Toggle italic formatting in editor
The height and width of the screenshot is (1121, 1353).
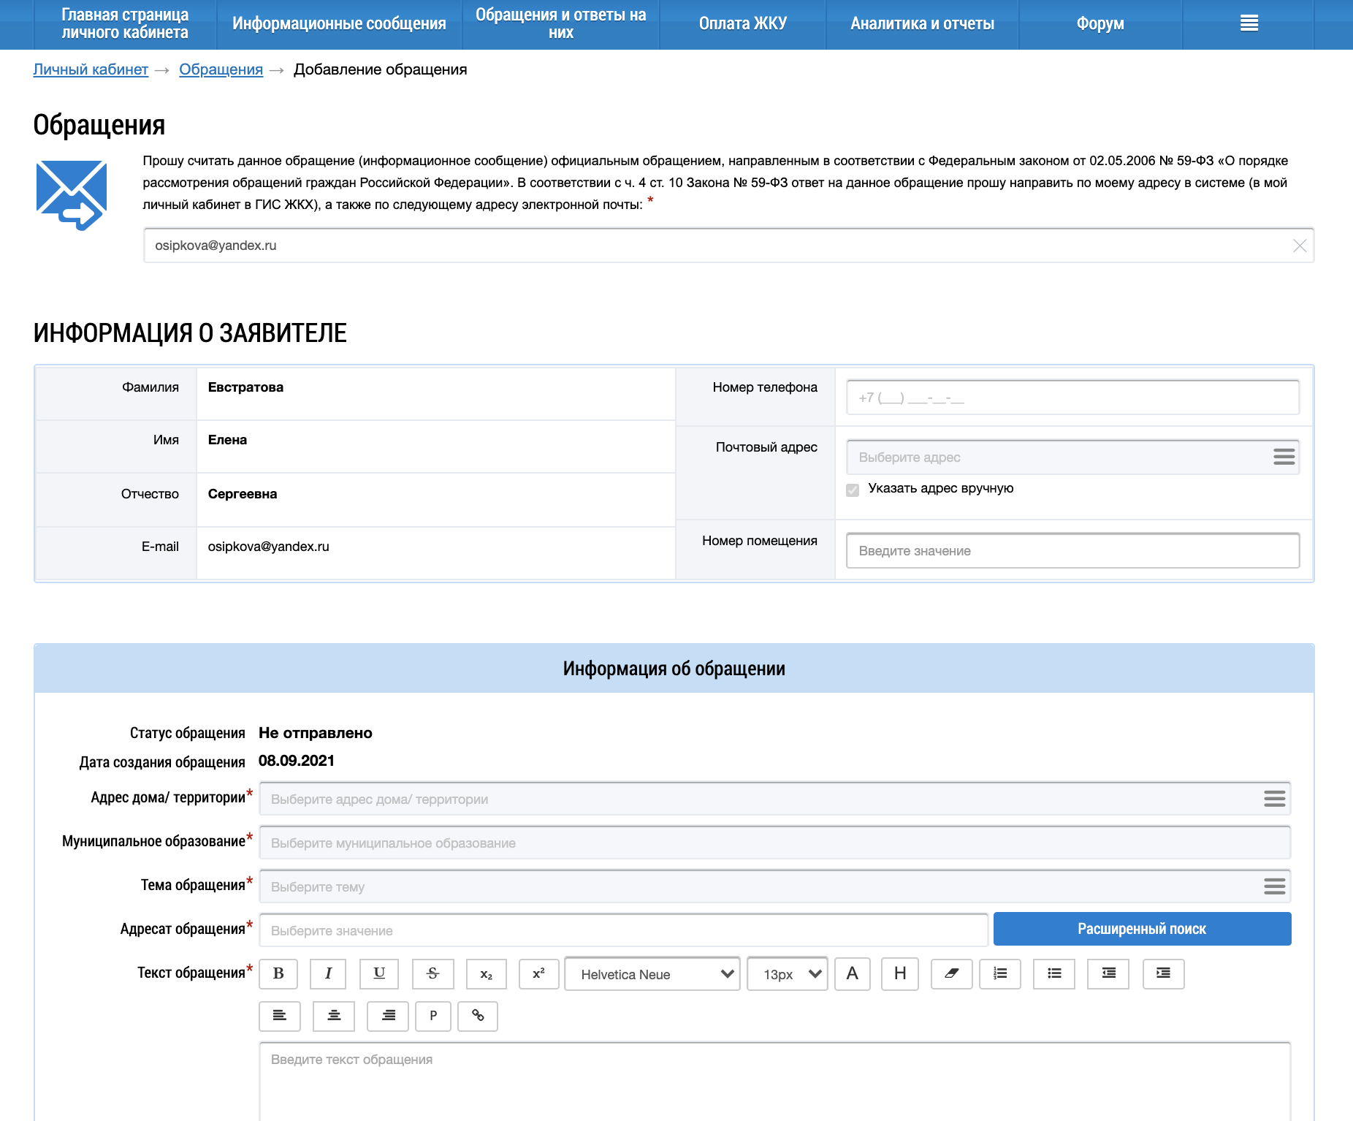328,974
